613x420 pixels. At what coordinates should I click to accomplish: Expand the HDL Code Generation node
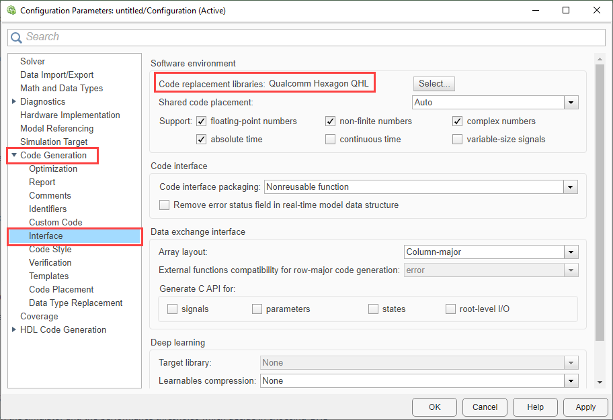(14, 330)
